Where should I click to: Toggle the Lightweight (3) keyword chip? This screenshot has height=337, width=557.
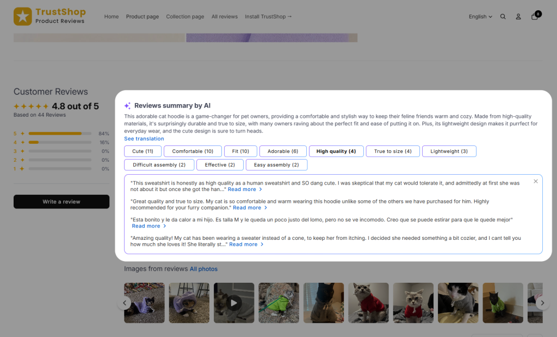tap(449, 151)
